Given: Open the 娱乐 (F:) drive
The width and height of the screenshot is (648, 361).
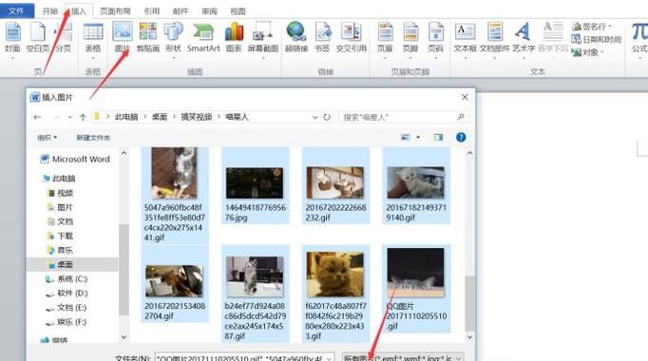Looking at the screenshot, I should [67, 322].
